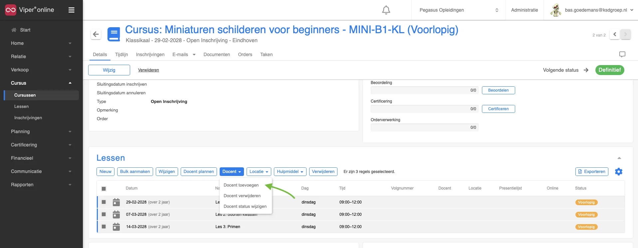Expand the Financieel sidebar menu
This screenshot has width=638, height=248.
[x=41, y=158]
